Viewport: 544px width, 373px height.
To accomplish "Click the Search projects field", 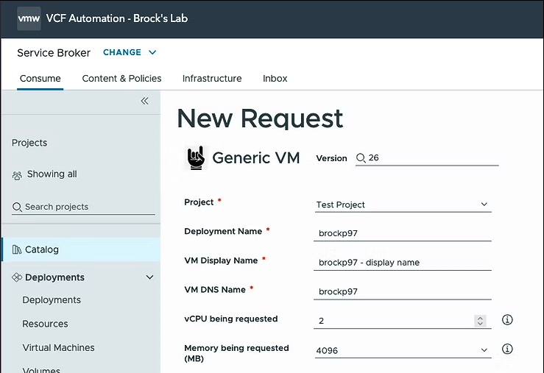I will point(83,207).
